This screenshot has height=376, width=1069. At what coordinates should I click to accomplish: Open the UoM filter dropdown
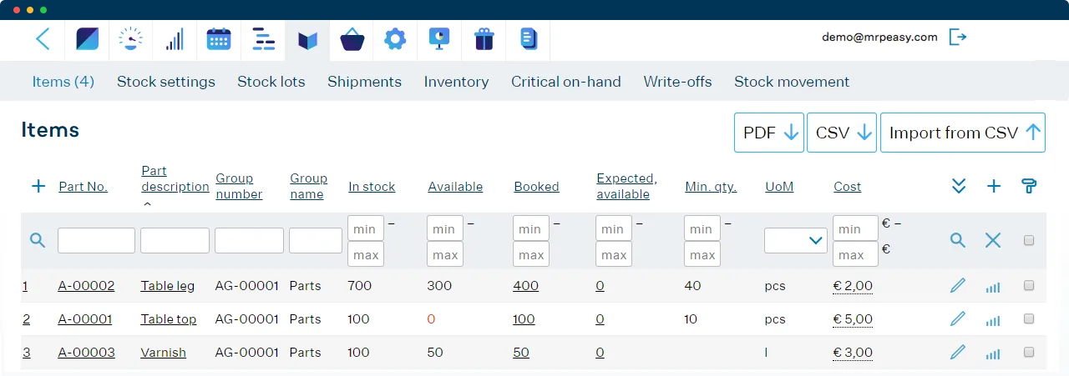(796, 240)
